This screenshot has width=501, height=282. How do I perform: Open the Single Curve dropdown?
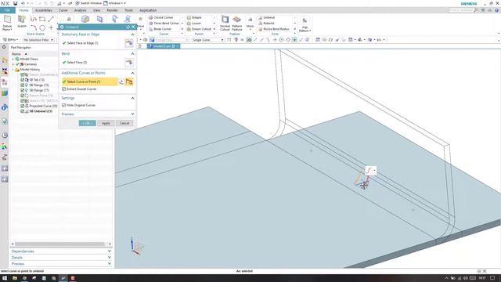(x=208, y=40)
